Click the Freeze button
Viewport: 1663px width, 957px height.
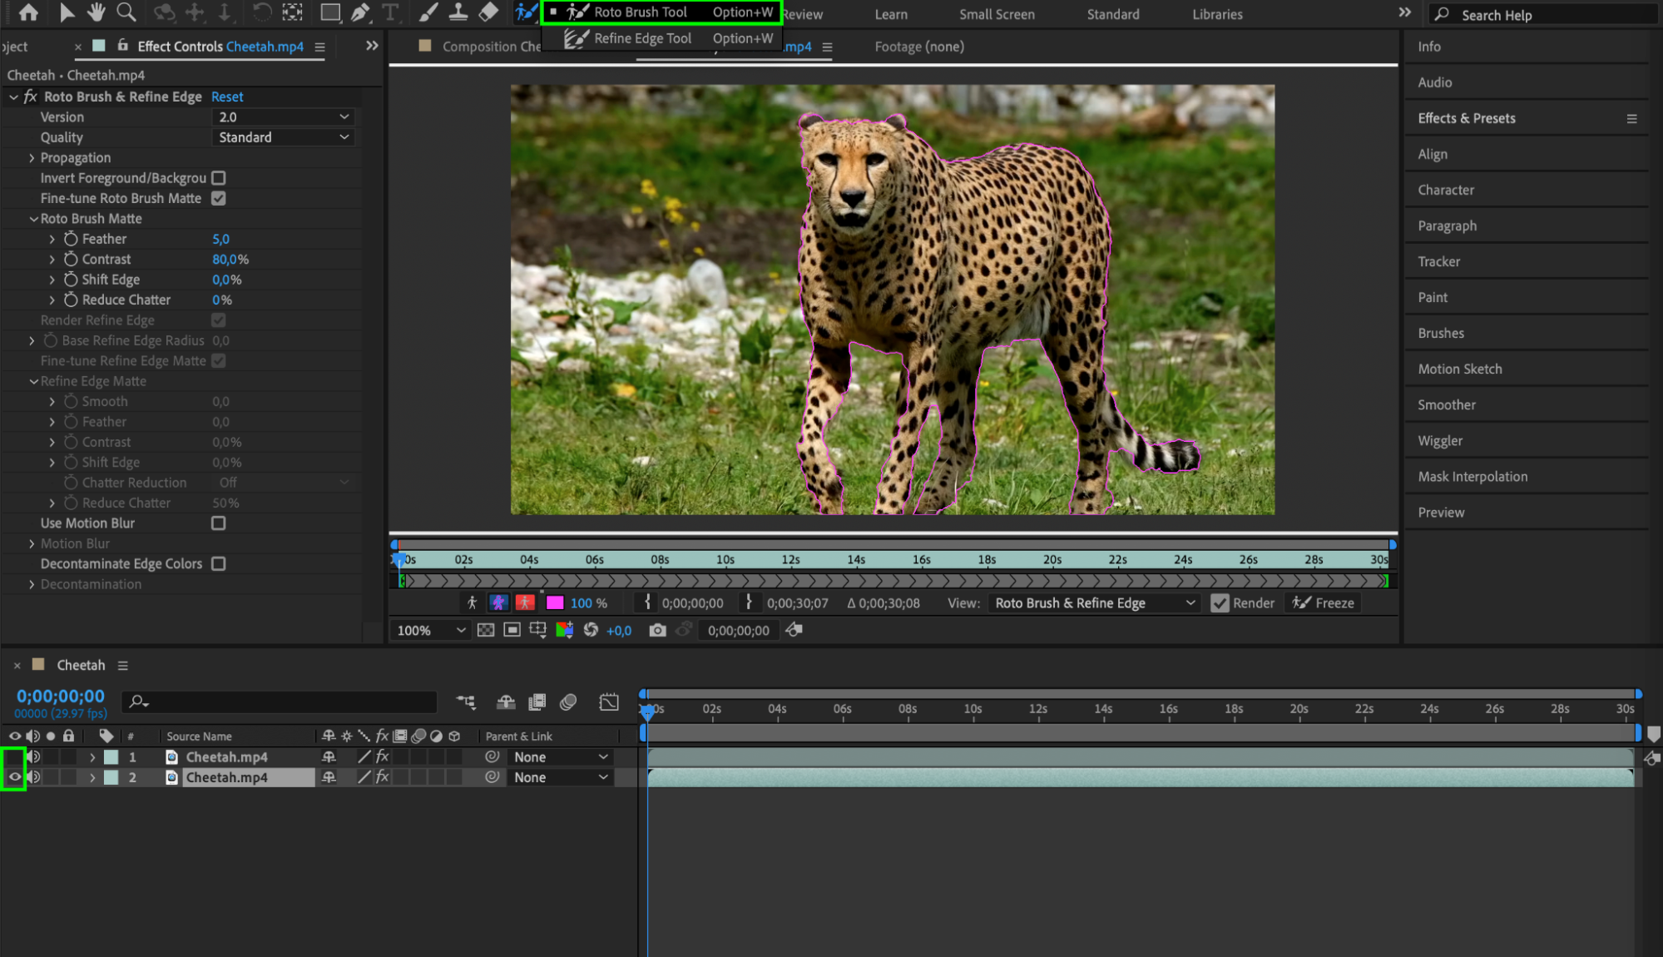1324,603
